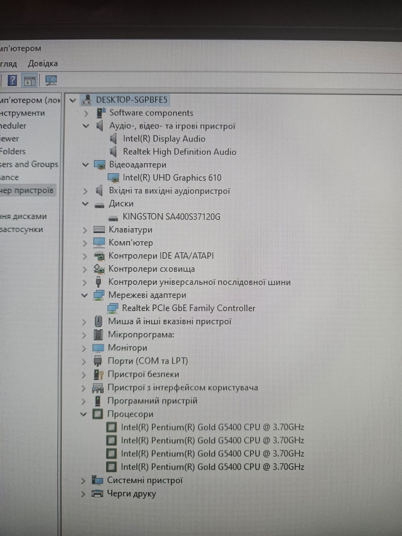402x536 pixels.
Task: Click the Help question mark toolbar icon
Action: (13, 80)
